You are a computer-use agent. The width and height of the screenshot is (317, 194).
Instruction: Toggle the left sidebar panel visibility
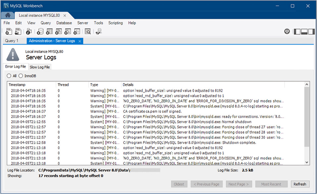coord(297,31)
